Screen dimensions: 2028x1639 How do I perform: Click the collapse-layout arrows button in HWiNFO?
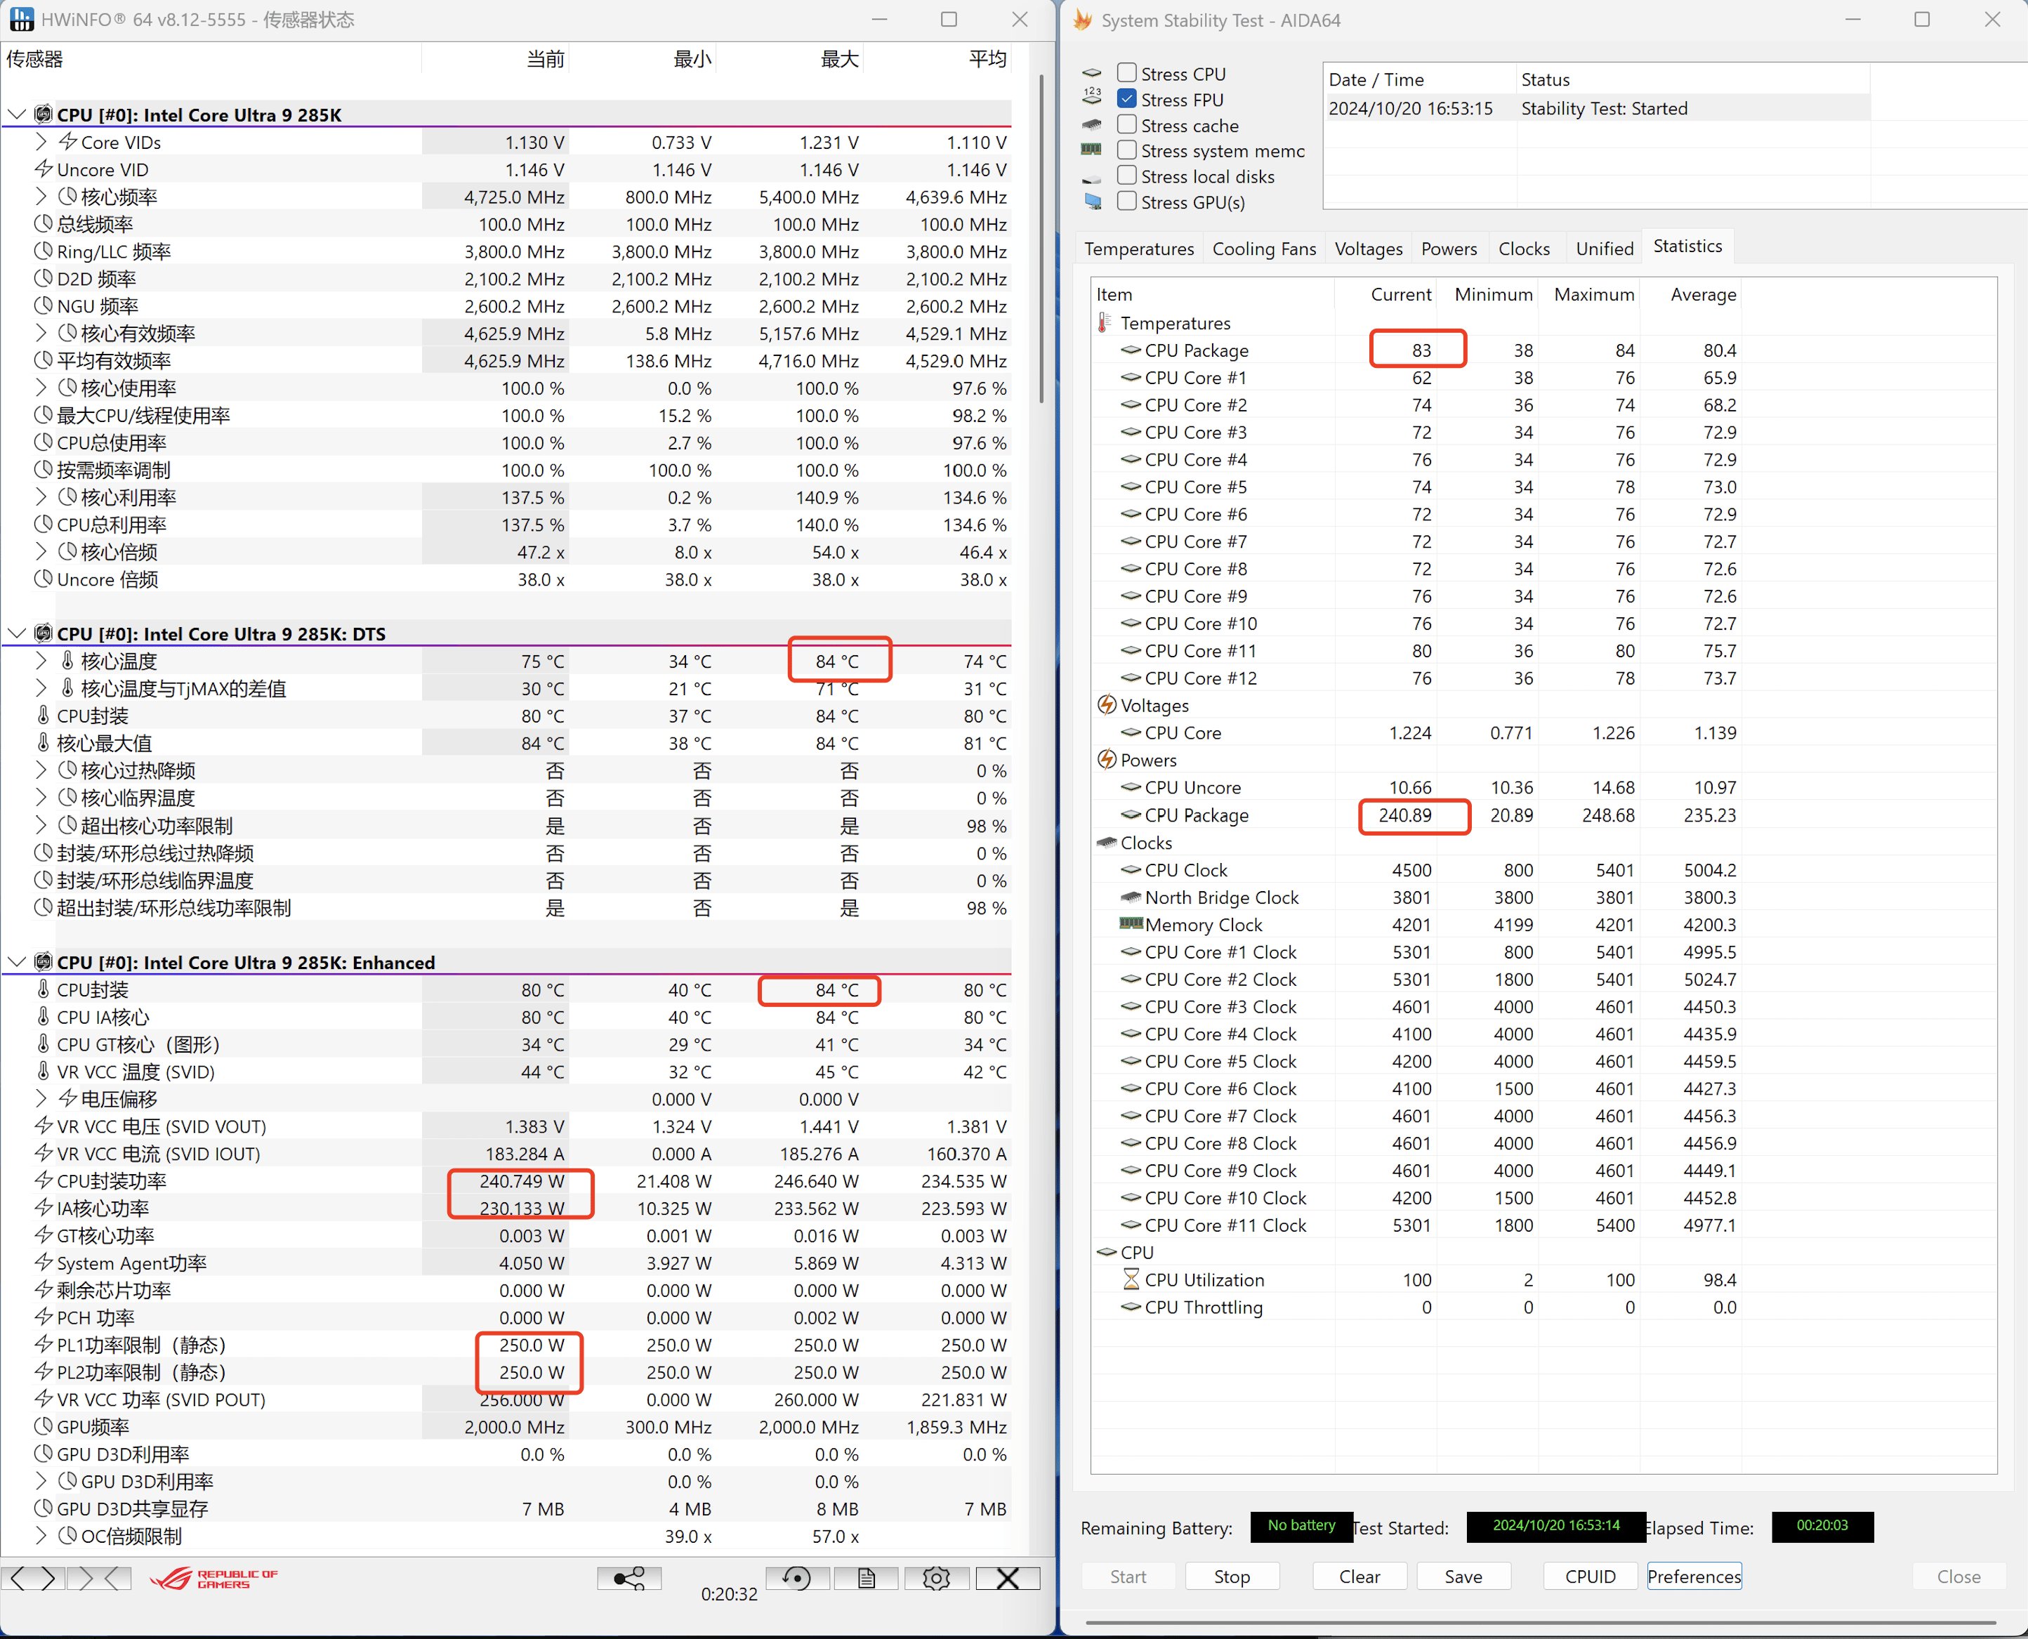click(99, 1578)
